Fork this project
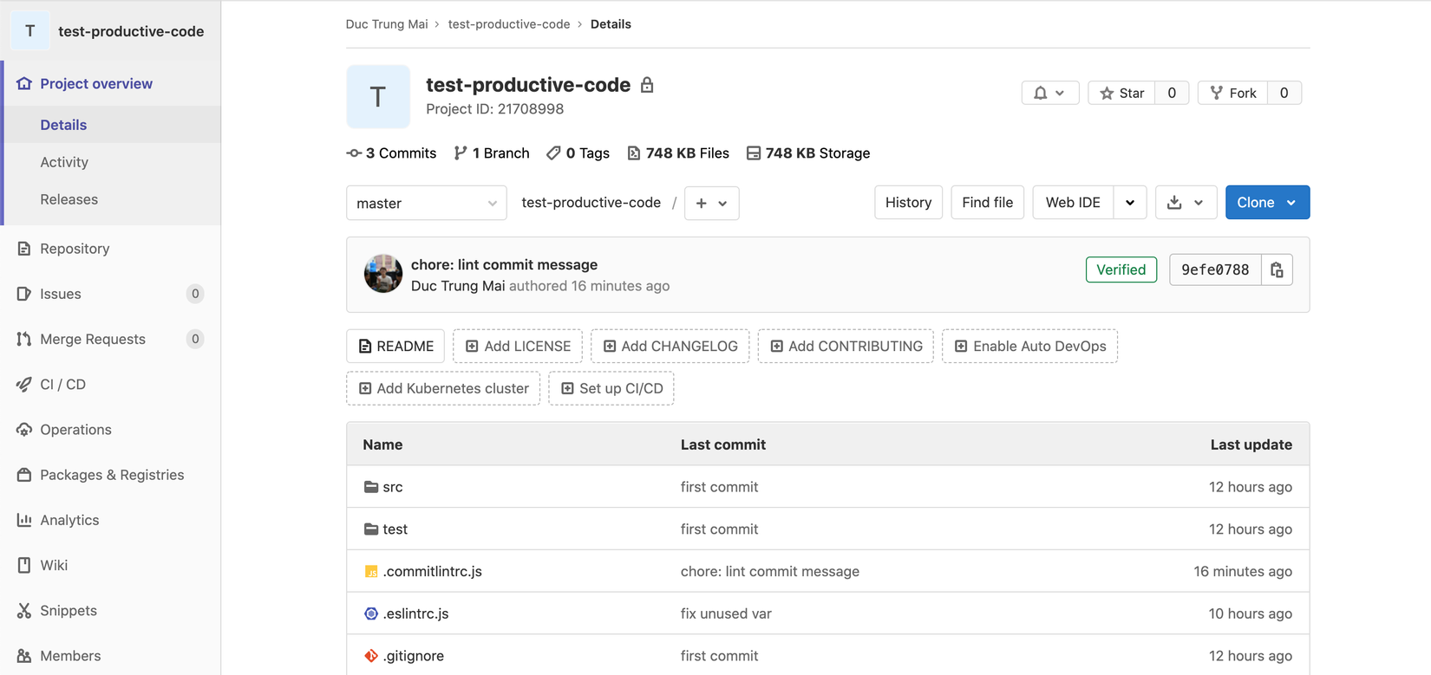 [x=1232, y=93]
